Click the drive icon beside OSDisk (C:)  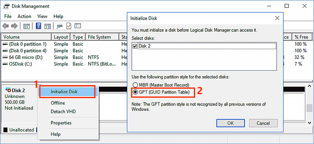coord(5,64)
